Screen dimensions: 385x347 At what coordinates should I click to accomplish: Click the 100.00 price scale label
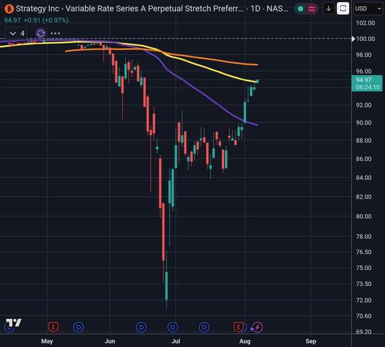click(365, 38)
